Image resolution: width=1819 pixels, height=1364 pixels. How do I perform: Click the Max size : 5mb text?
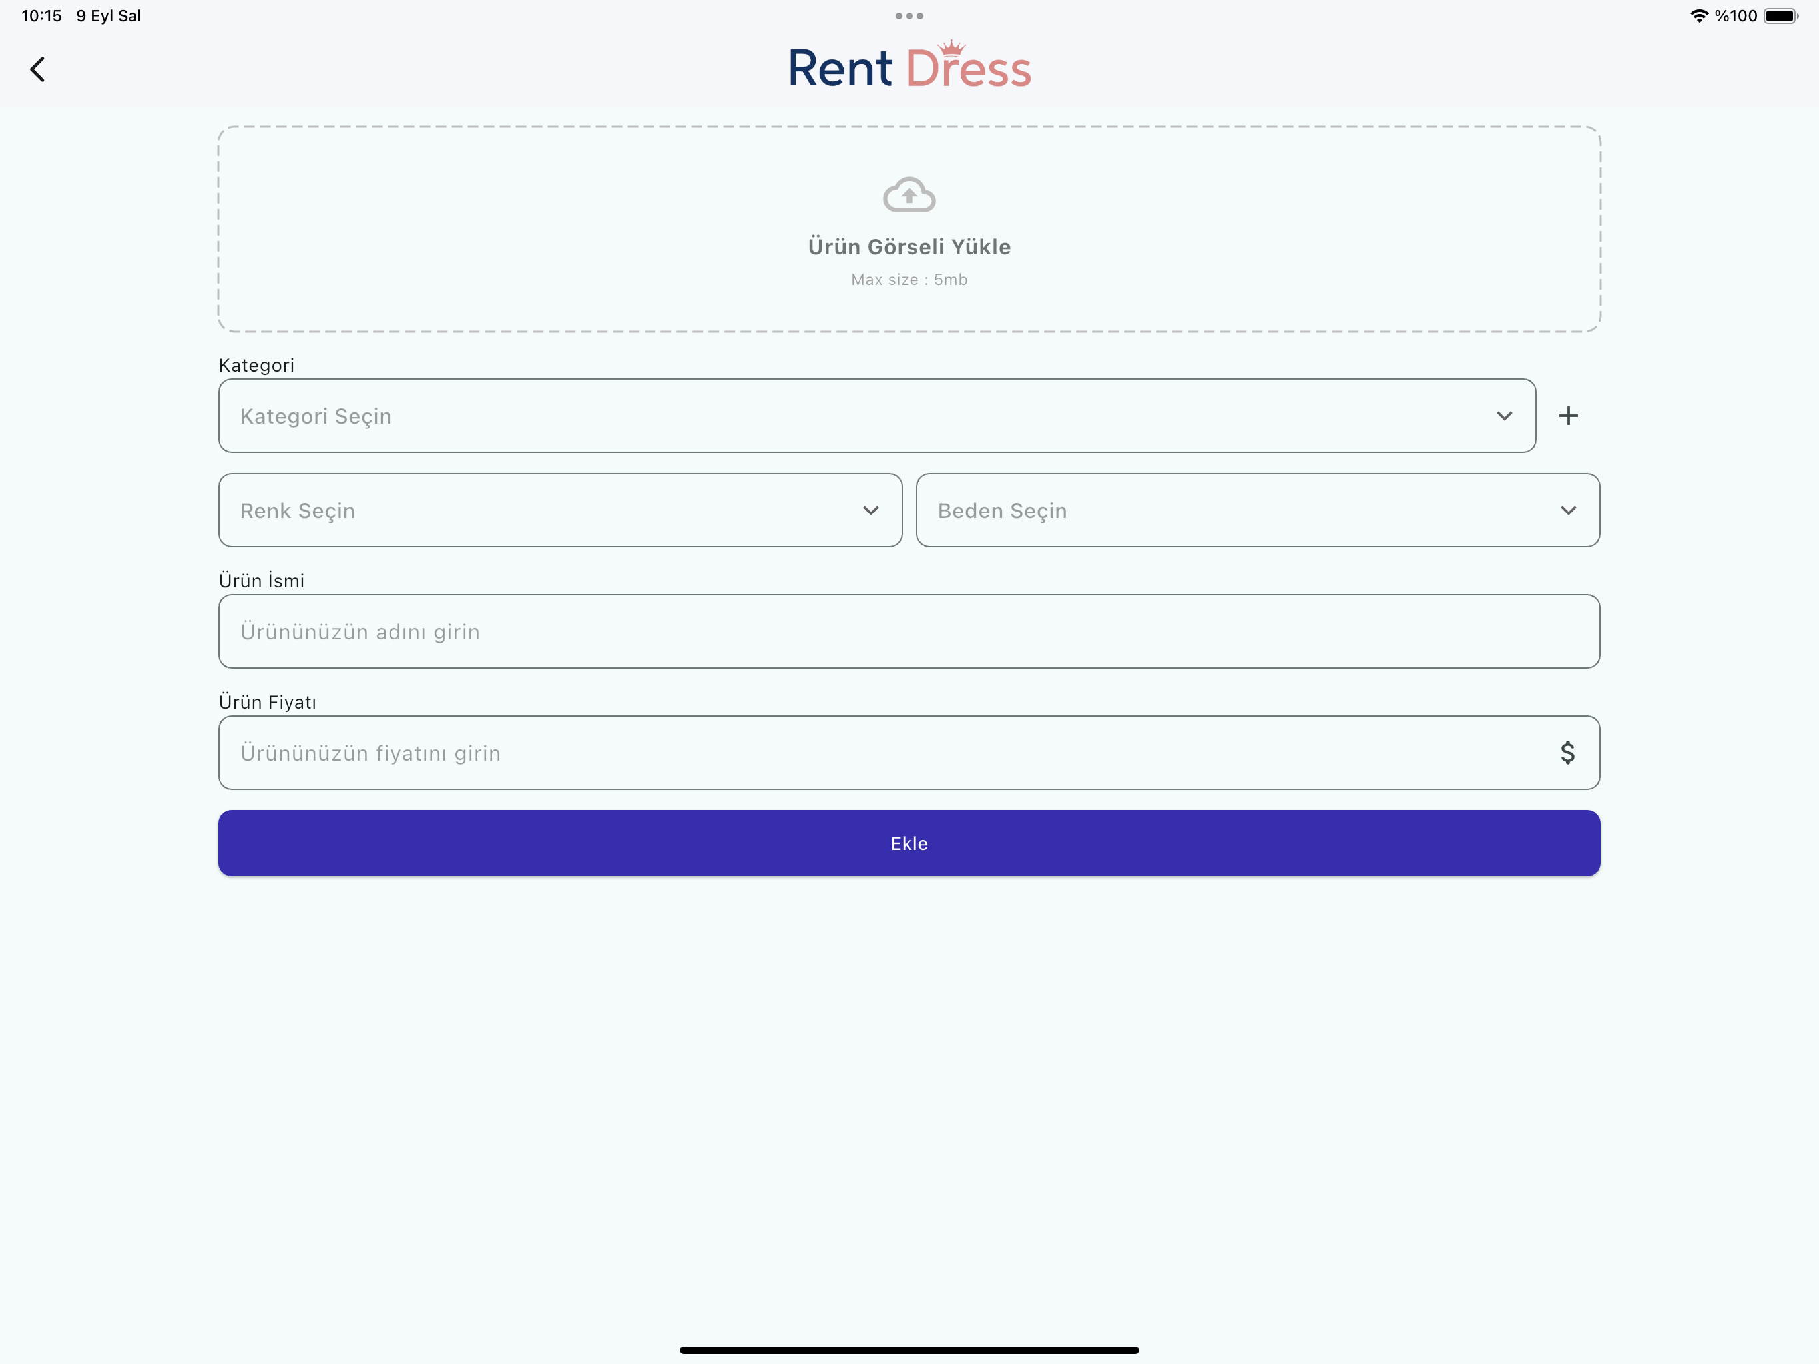click(909, 280)
